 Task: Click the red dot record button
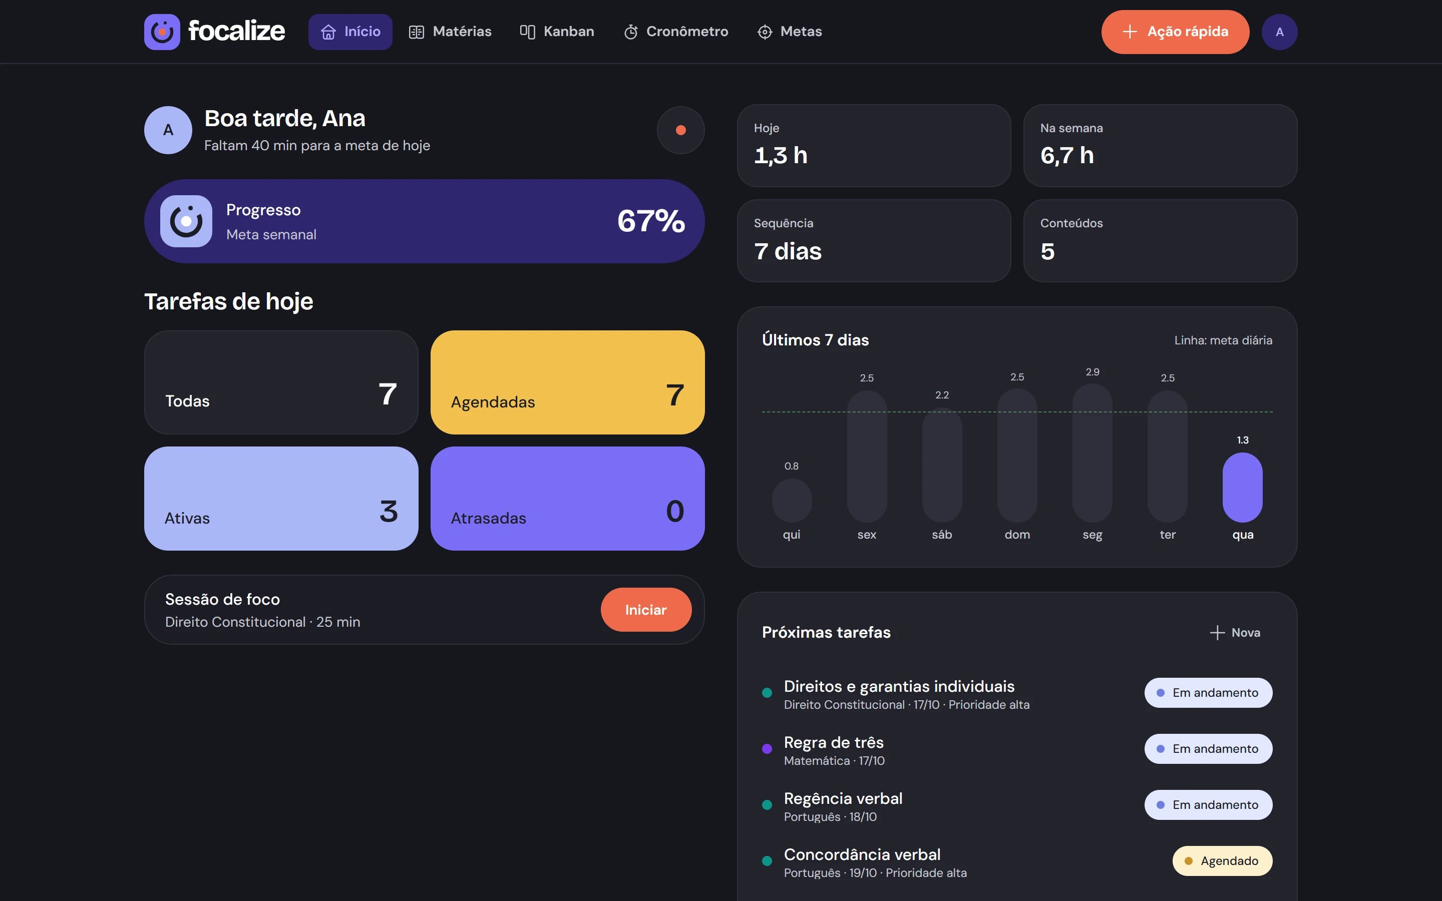tap(680, 130)
